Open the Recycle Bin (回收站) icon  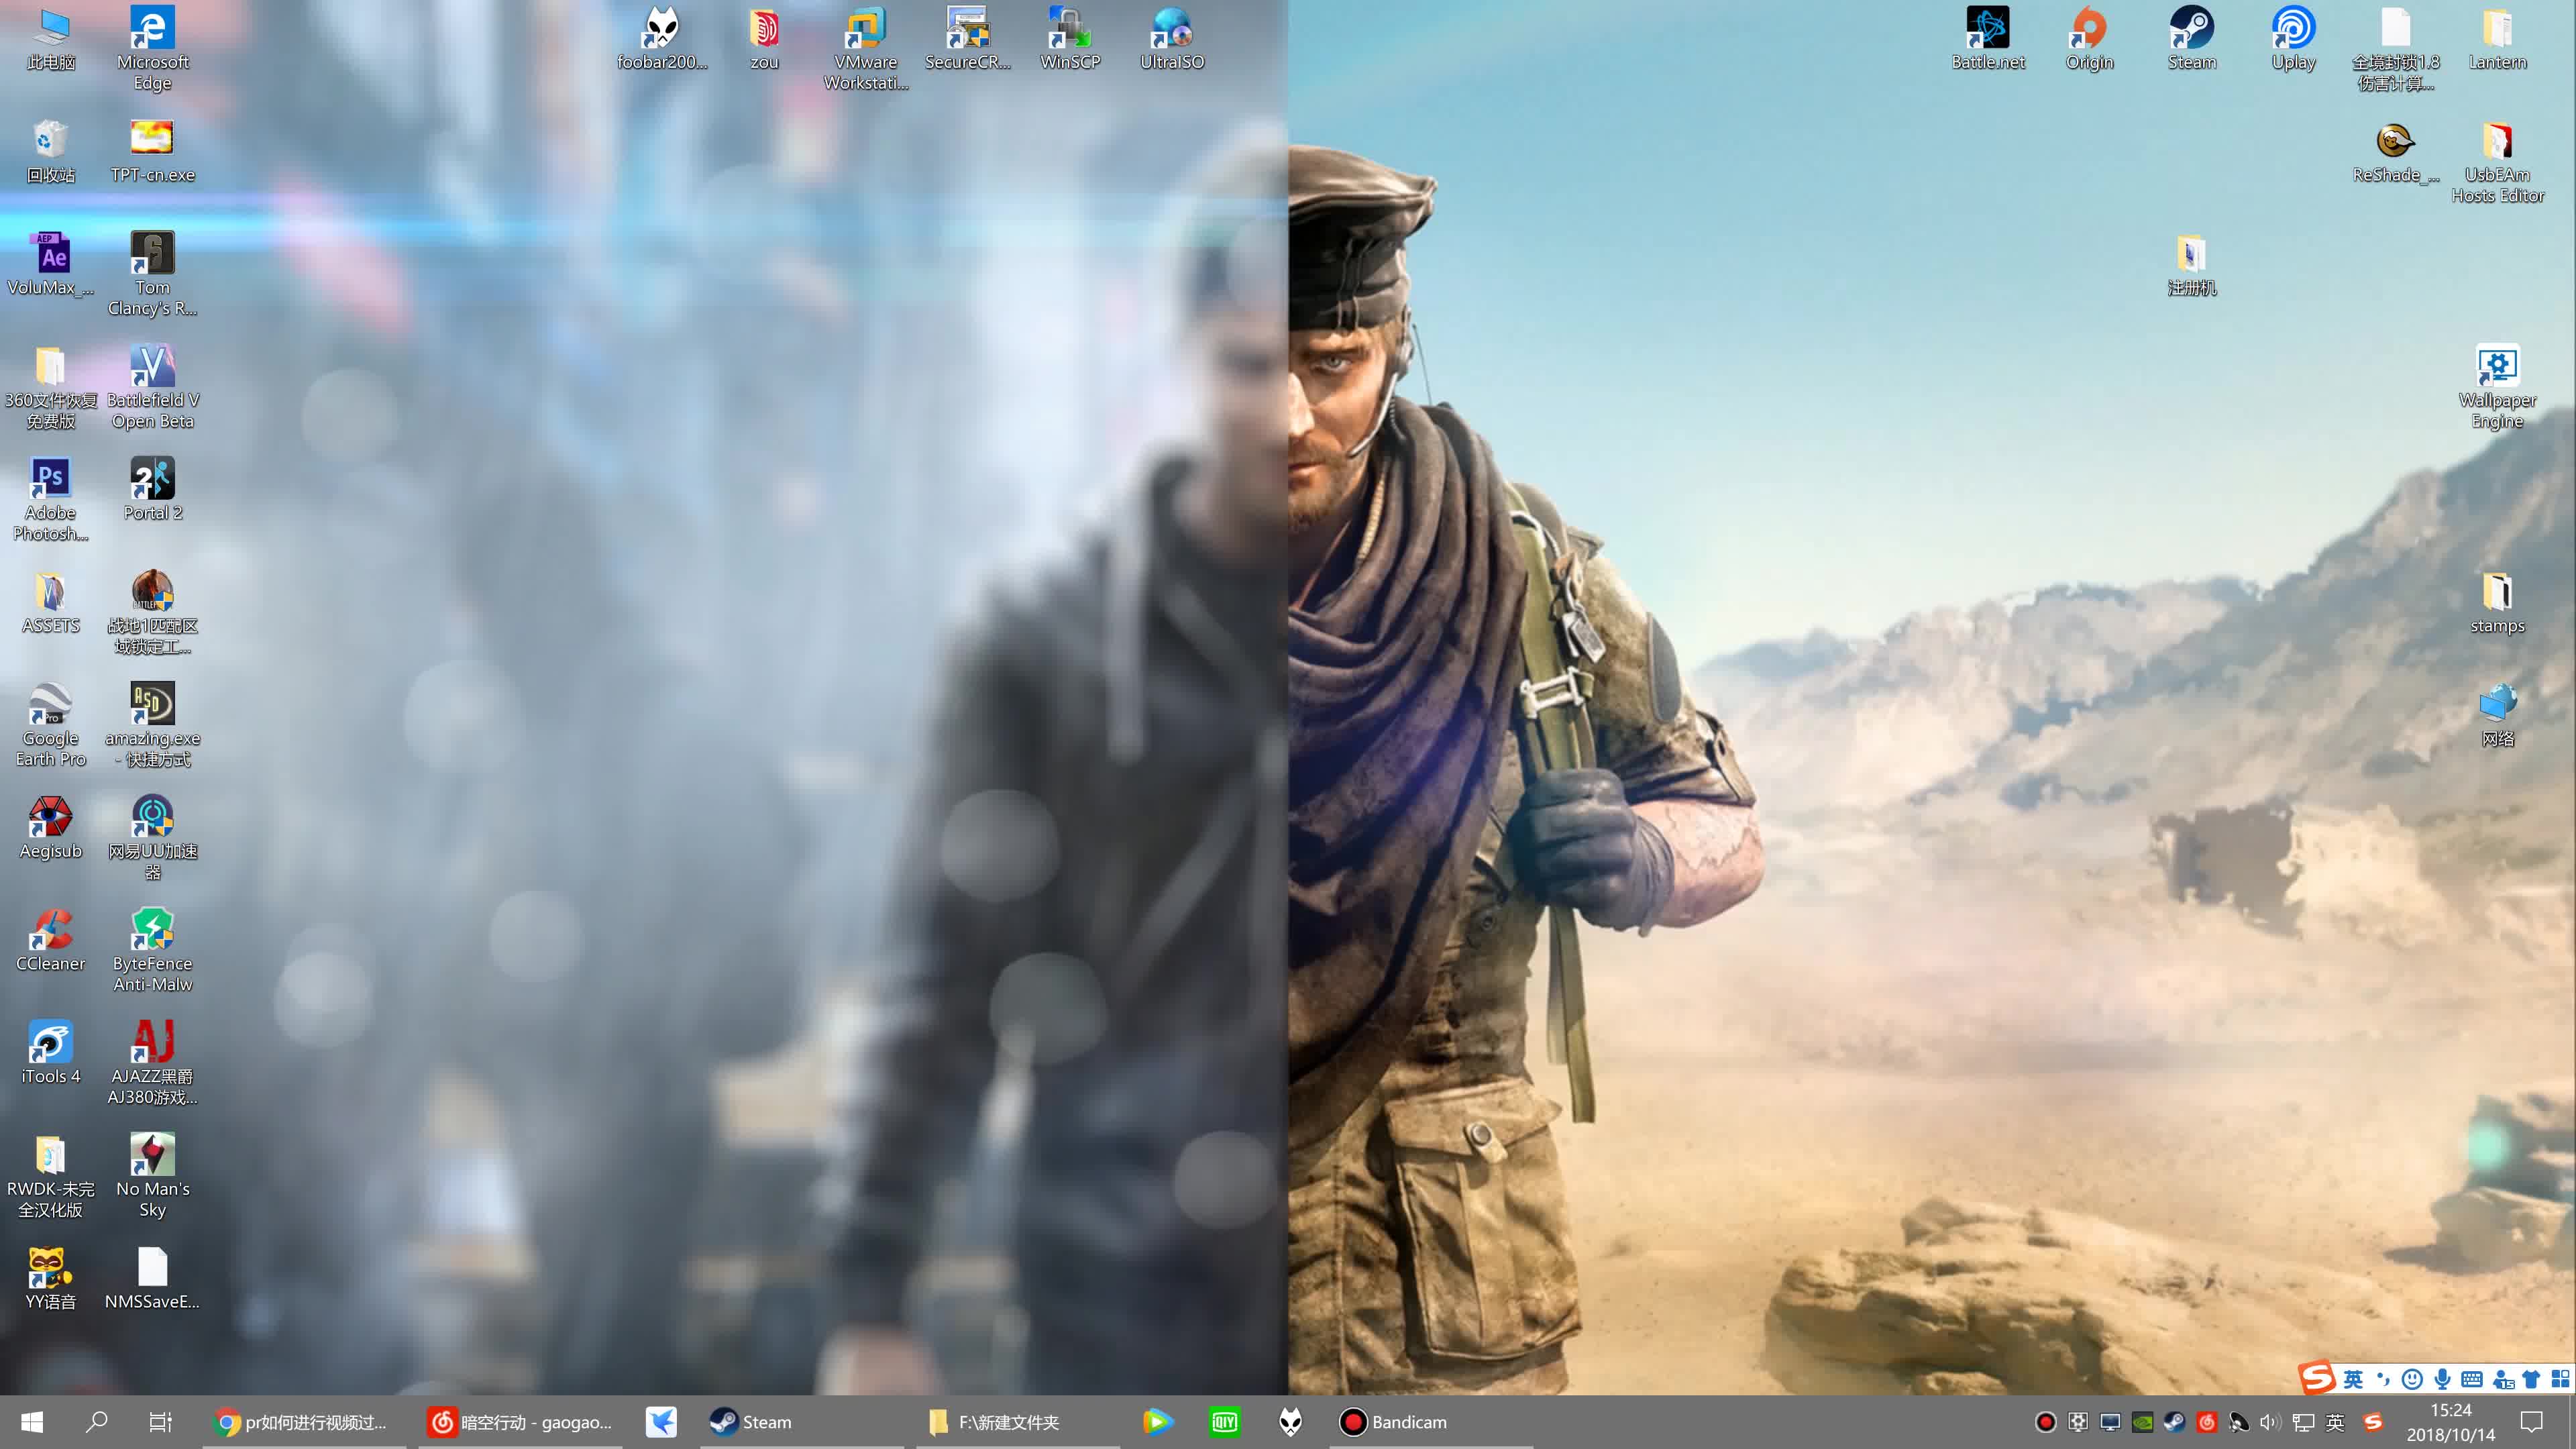(50, 151)
